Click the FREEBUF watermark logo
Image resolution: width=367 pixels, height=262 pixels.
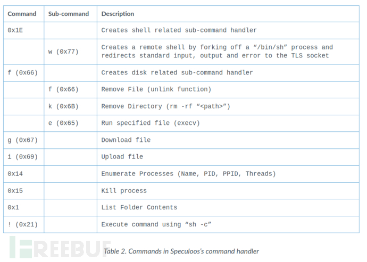click(60, 248)
